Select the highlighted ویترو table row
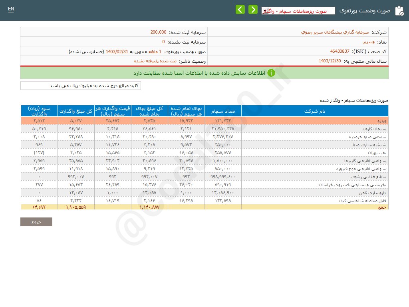The image size is (409, 307). click(204, 121)
